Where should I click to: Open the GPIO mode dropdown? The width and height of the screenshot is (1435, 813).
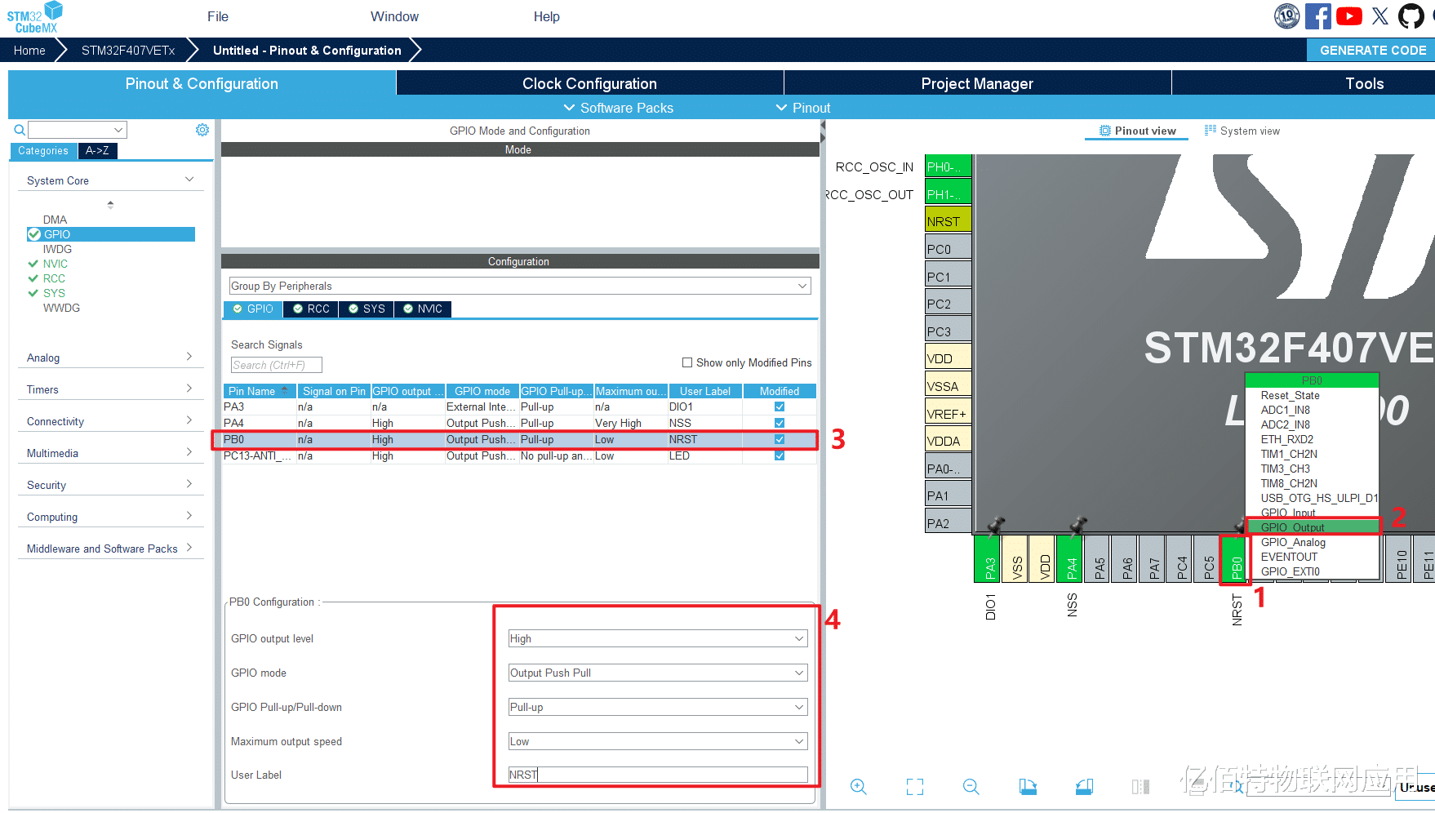click(x=658, y=673)
